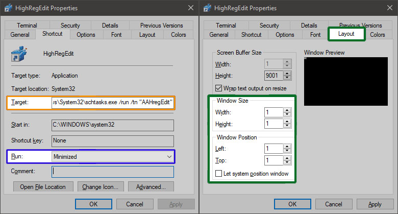Viewport: 398px width, 214px height.
Task: Click 'Application' target type text
Action: pos(64,76)
